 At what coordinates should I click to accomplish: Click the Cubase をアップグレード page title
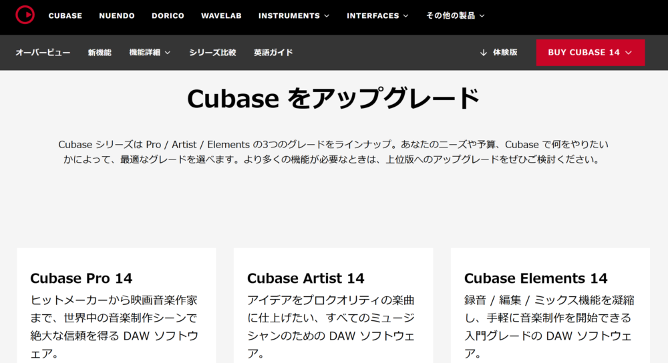(333, 98)
